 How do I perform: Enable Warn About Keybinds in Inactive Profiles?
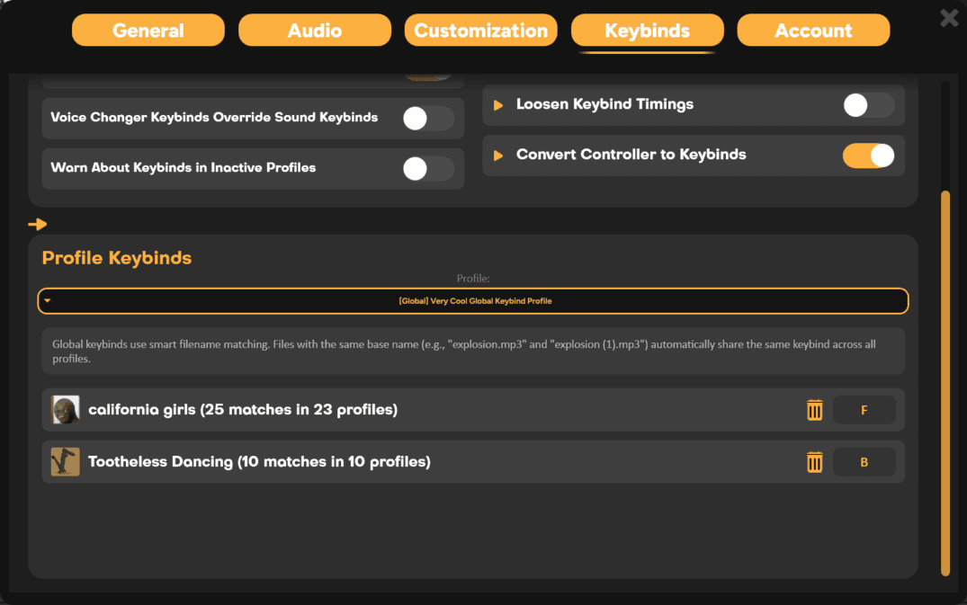point(427,168)
